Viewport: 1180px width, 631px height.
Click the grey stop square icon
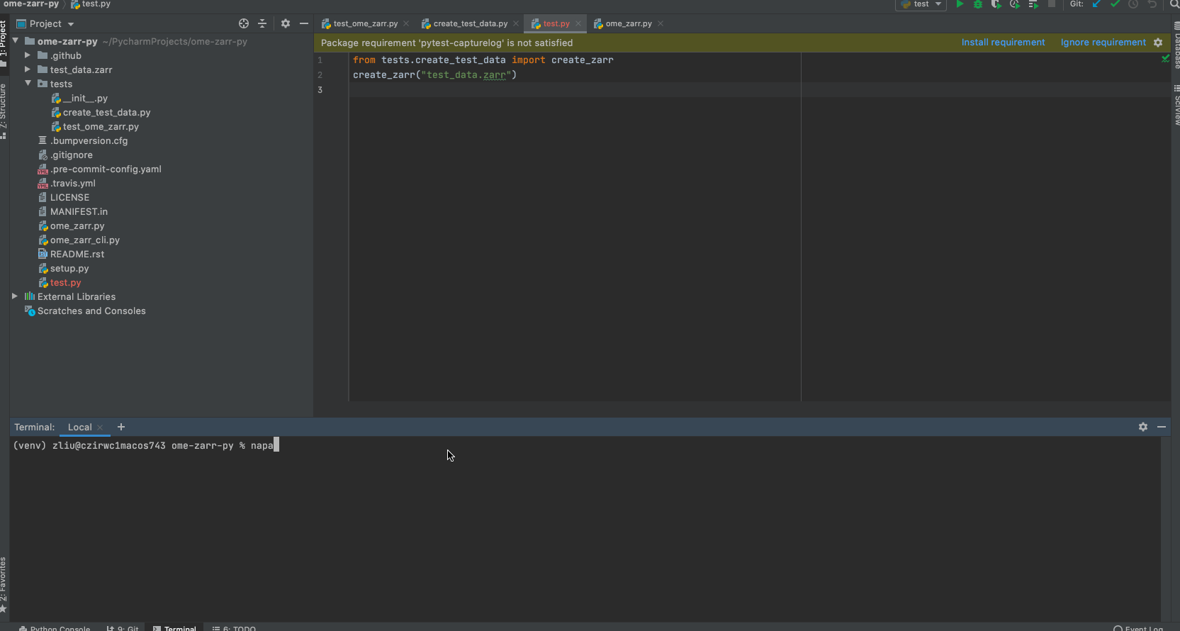pos(1052,4)
